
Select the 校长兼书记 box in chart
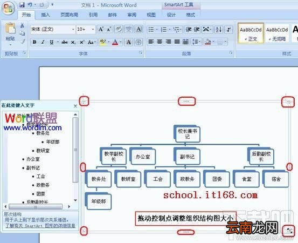coord(187,134)
